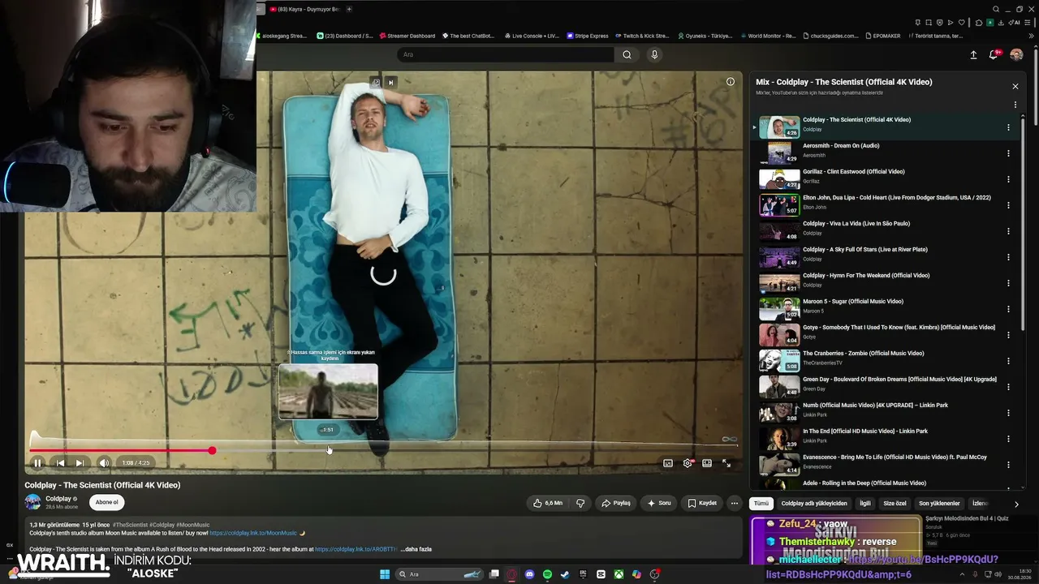This screenshot has width=1039, height=584.
Task: Open the coldplay.lnk.to/MoonMusic link
Action: [x=253, y=533]
